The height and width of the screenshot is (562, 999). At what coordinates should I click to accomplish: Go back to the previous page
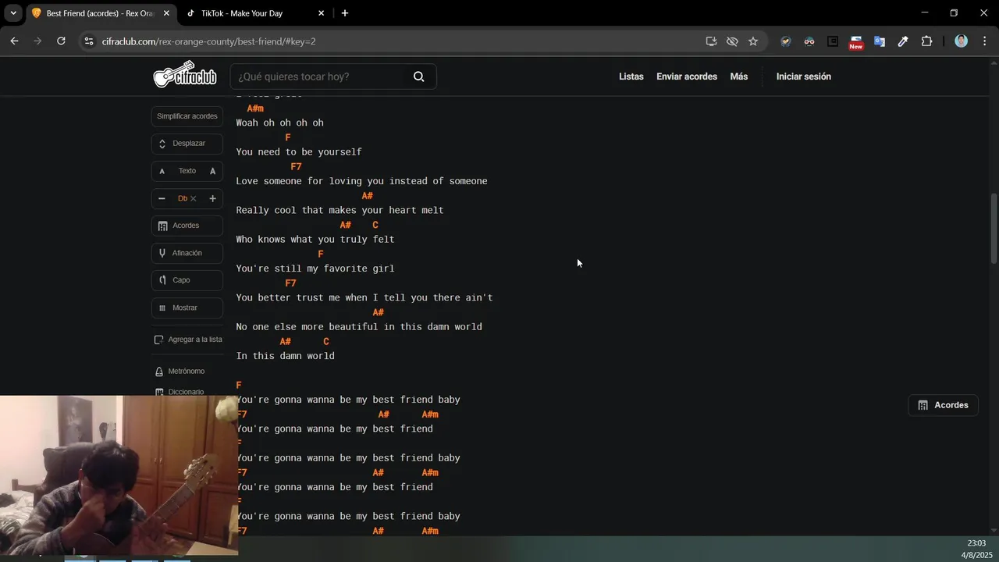[x=14, y=41]
